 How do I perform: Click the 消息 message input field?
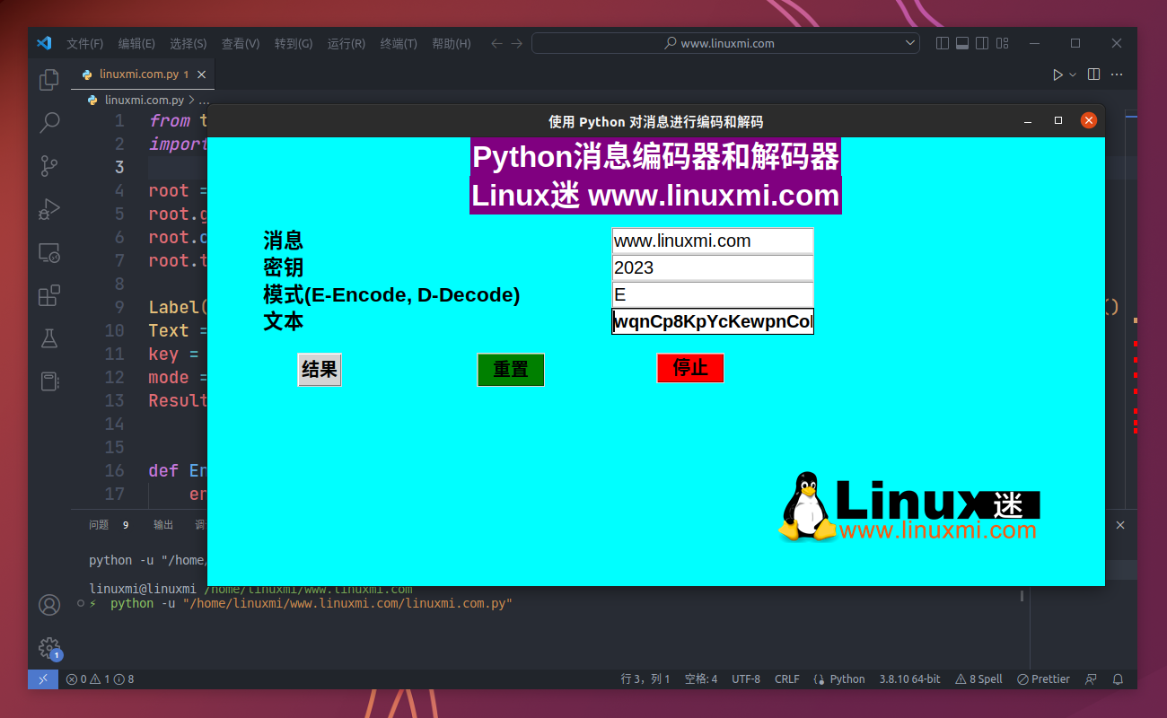point(713,241)
